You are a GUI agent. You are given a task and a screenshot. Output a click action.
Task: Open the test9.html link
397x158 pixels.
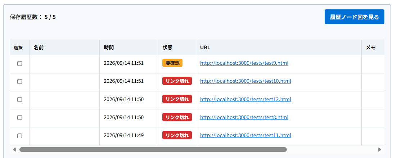click(244, 63)
